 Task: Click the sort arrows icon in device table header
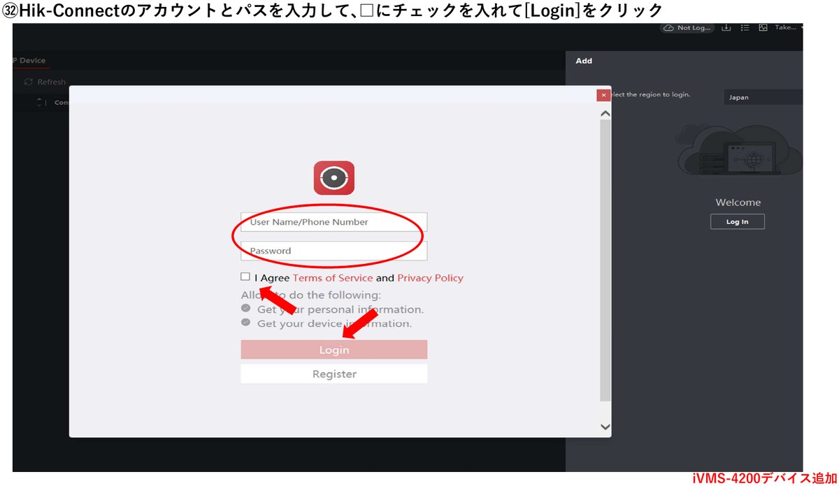click(x=40, y=103)
